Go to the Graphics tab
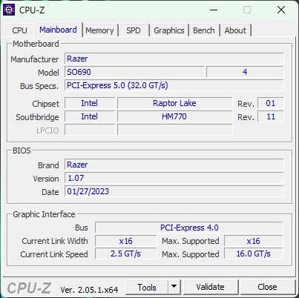 pos(169,30)
